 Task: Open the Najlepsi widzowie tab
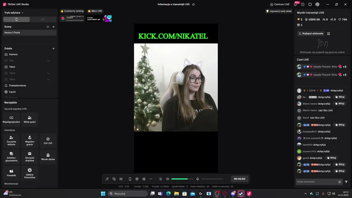click(311, 34)
